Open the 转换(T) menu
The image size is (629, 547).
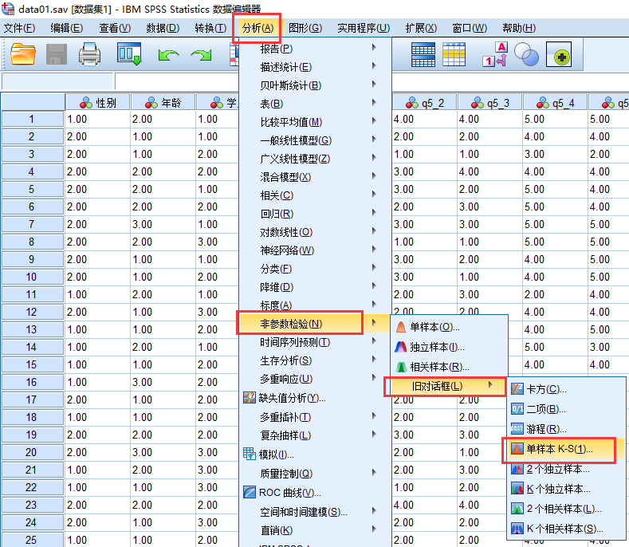point(210,28)
